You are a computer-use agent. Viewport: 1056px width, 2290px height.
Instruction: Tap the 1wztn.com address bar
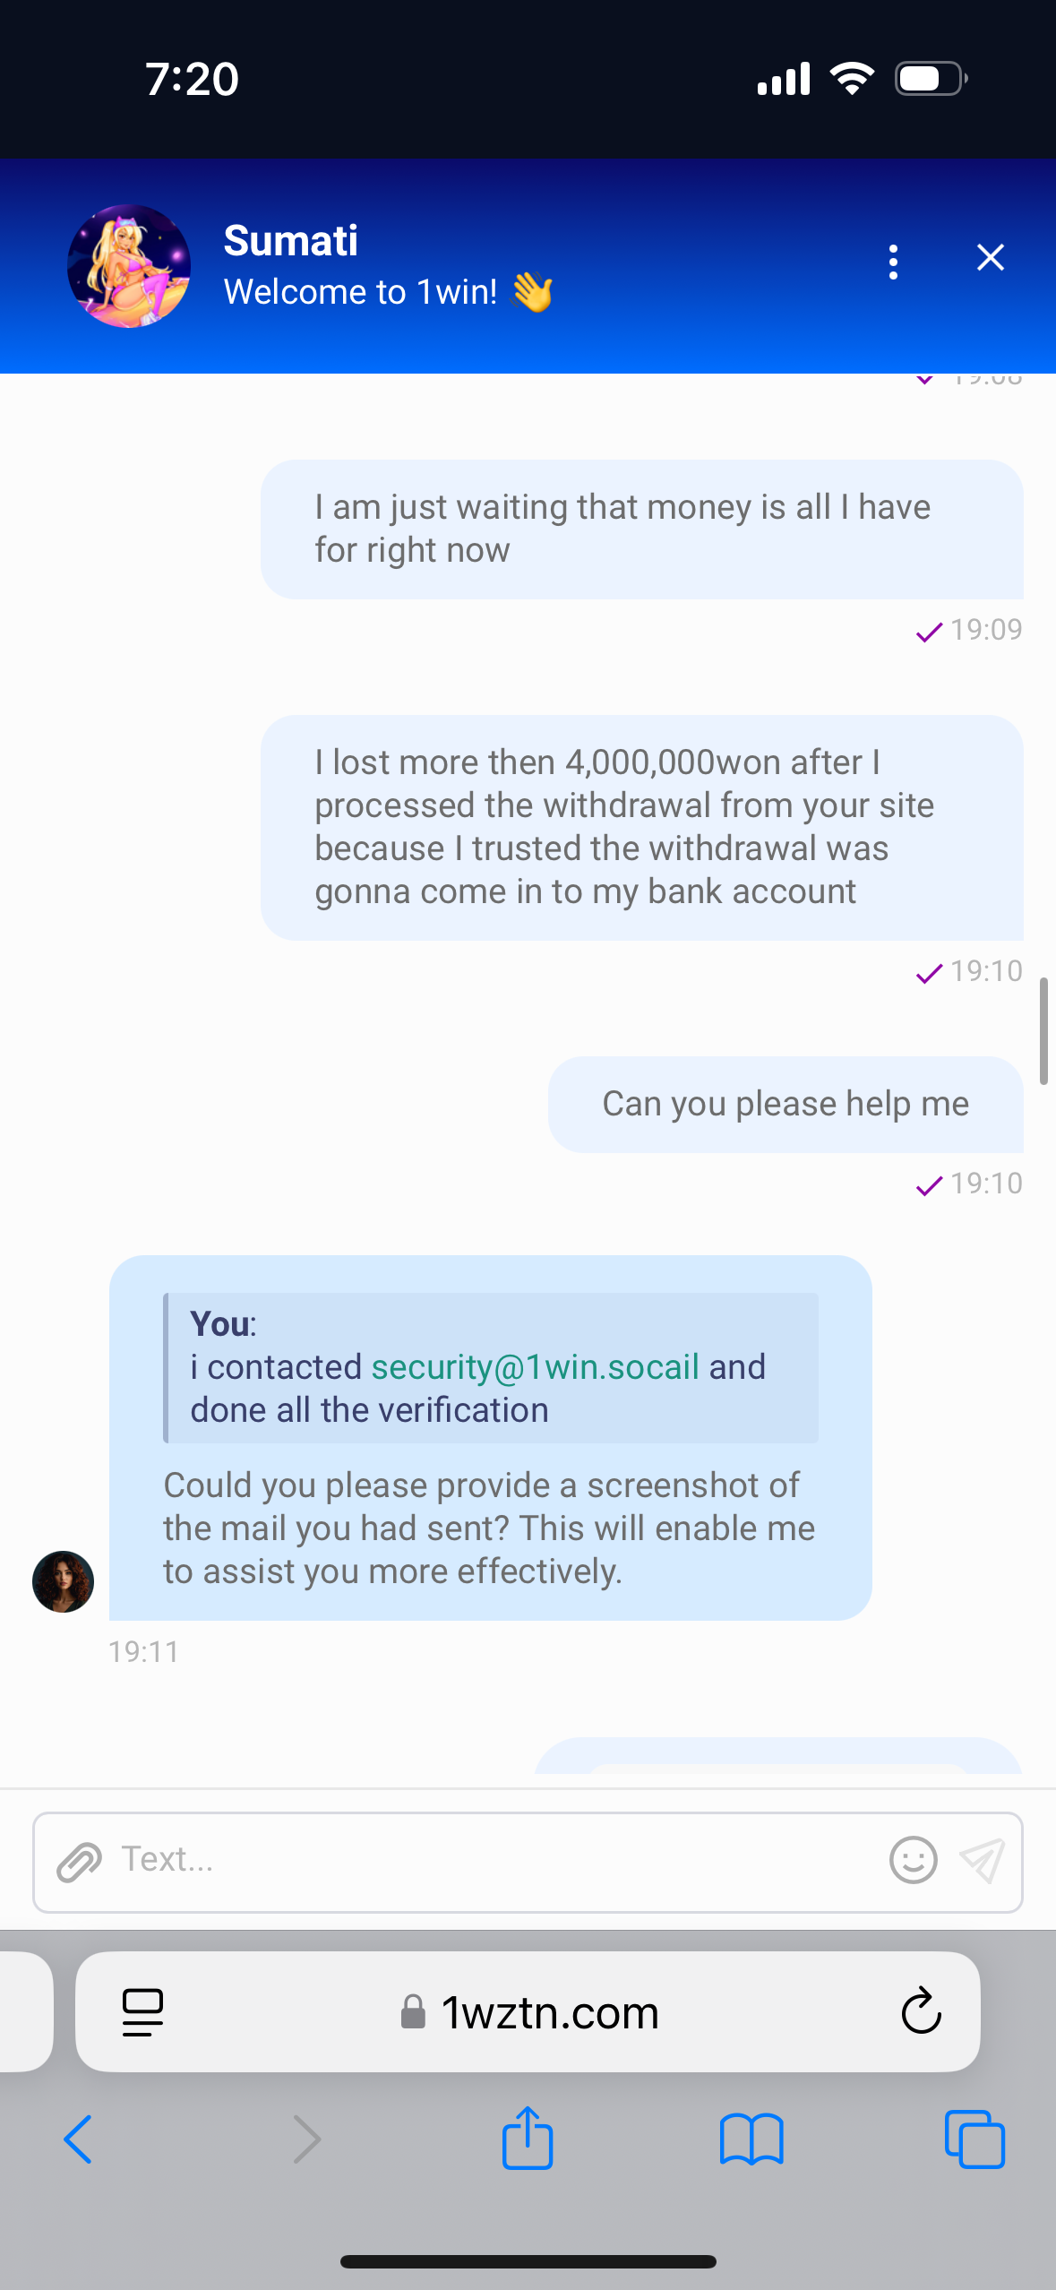pos(548,2012)
